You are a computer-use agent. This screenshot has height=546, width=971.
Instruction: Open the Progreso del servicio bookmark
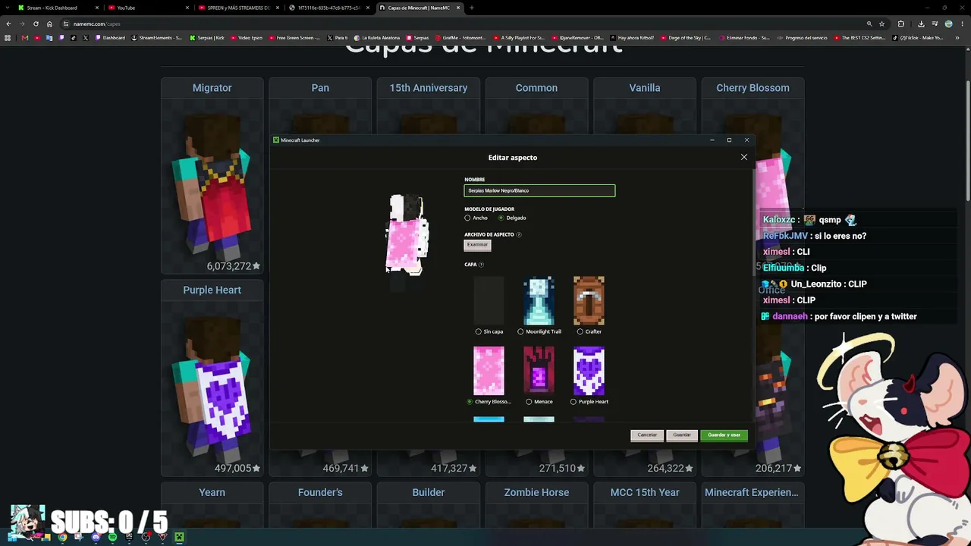(803, 38)
